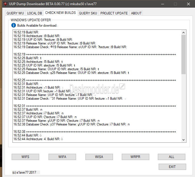Click the blue info icon
This screenshot has height=177, width=195.
pyautogui.click(x=14, y=25)
